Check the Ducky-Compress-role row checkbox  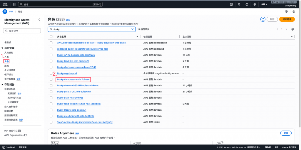tap(51, 80)
